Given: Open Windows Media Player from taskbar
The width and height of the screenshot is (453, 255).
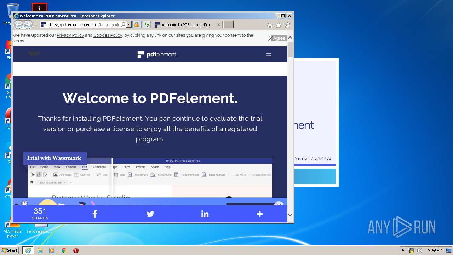Looking at the screenshot, I should 52,250.
